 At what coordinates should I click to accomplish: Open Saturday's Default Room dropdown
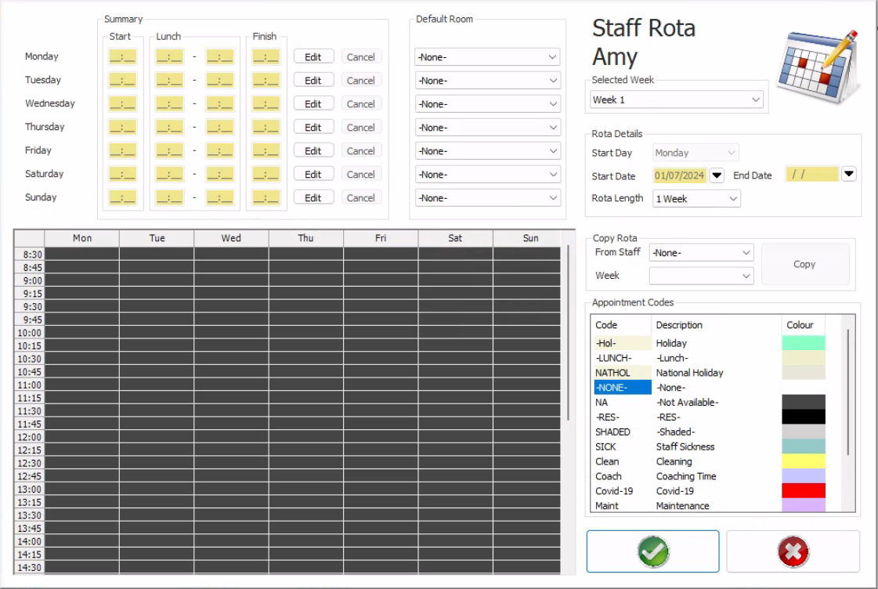(x=487, y=175)
